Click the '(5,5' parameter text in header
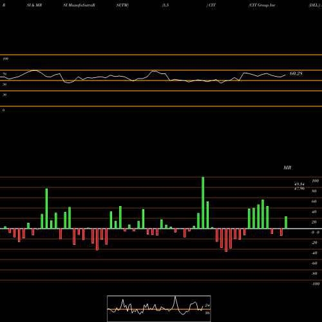Image resolution: width=322 pixels, height=322 pixels. (166, 5)
